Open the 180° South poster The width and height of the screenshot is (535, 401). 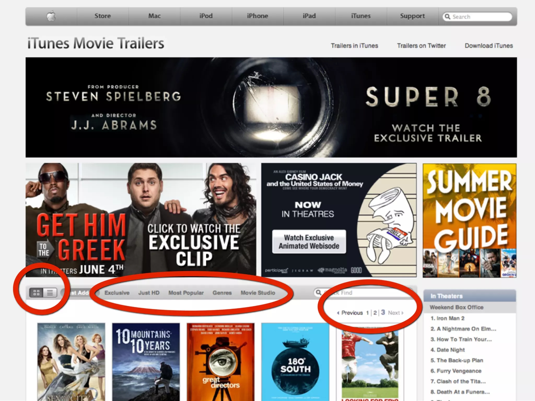click(295, 362)
